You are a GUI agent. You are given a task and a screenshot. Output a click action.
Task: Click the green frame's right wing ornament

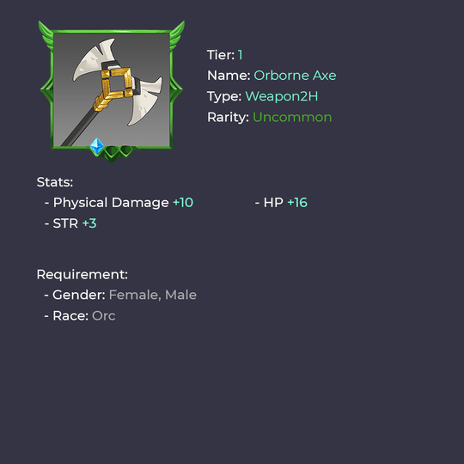(177, 36)
